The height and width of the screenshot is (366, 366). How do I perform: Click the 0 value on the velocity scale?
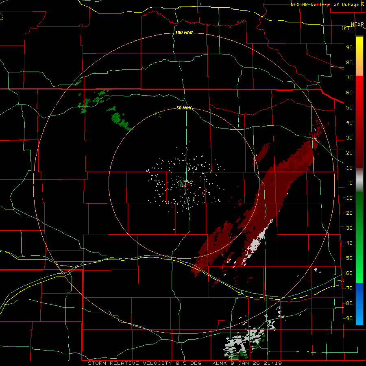pos(351,183)
